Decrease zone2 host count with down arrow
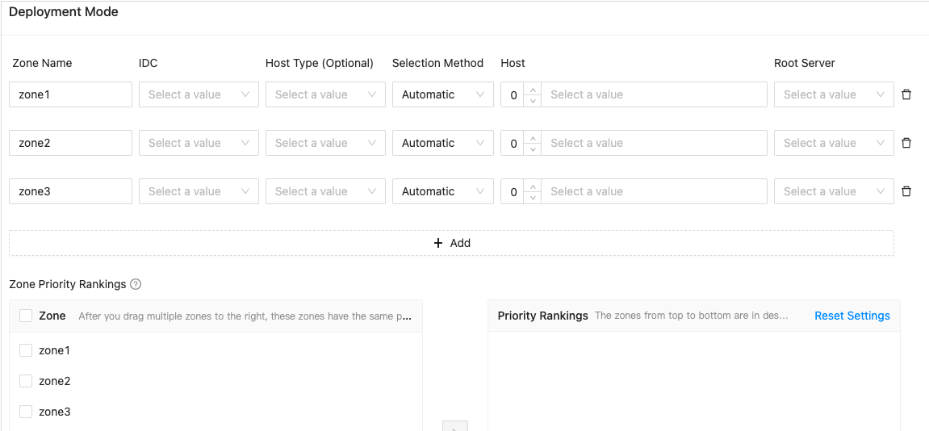The width and height of the screenshot is (929, 431). point(532,149)
